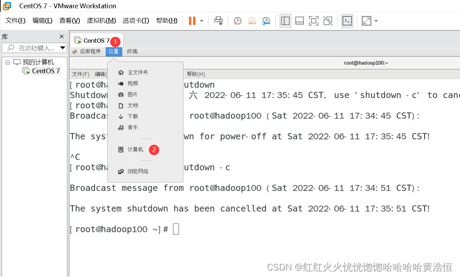Image resolution: width=460 pixels, height=277 pixels.
Task: Click the terminal prompt cursor line
Action: 124,229
